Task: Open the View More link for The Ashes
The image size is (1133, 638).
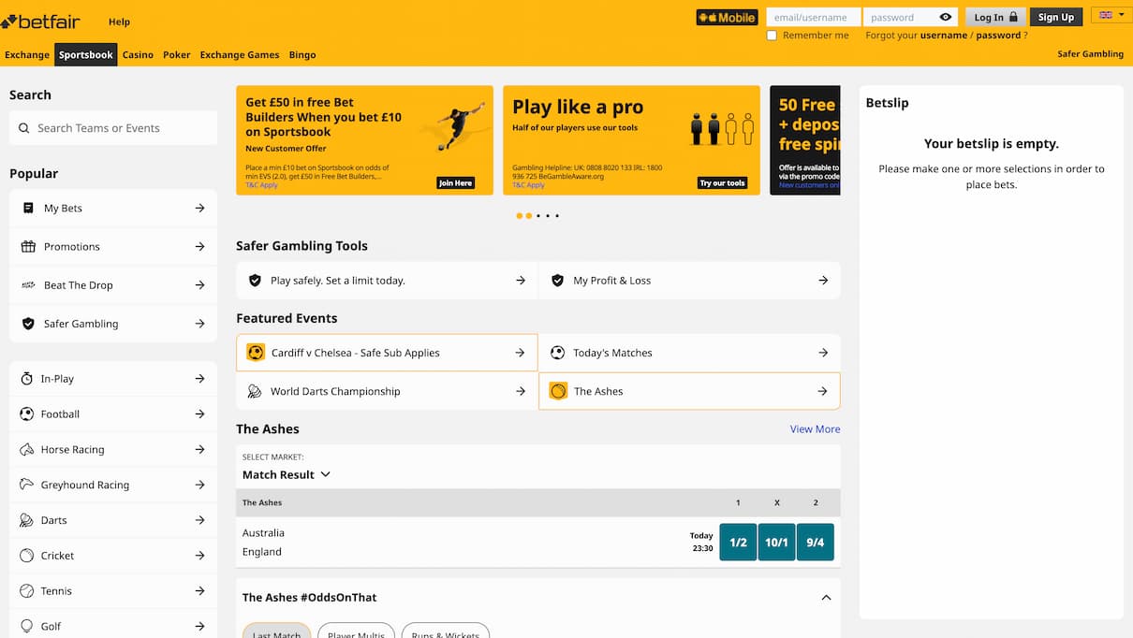Action: click(x=814, y=428)
